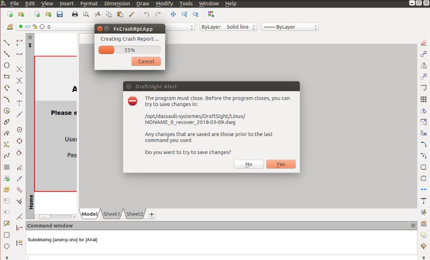Image resolution: width=430 pixels, height=260 pixels.
Task: Add a new sheet with the plus button
Action: [152, 214]
